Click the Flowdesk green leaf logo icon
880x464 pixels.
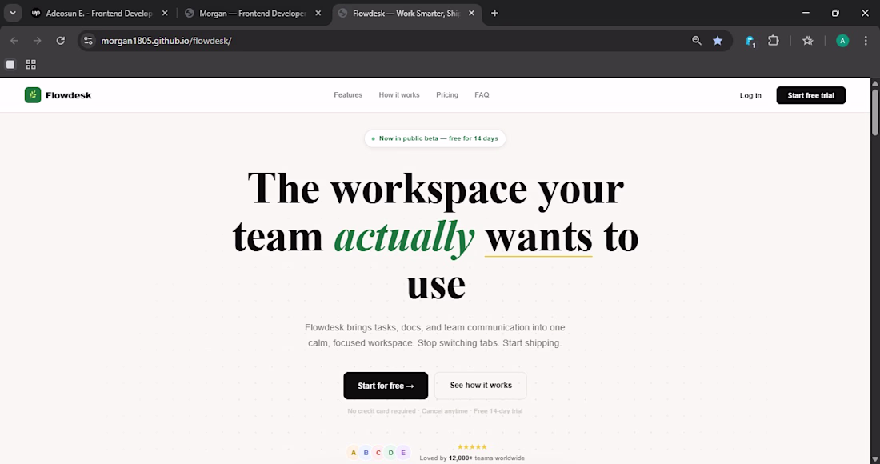pos(33,95)
